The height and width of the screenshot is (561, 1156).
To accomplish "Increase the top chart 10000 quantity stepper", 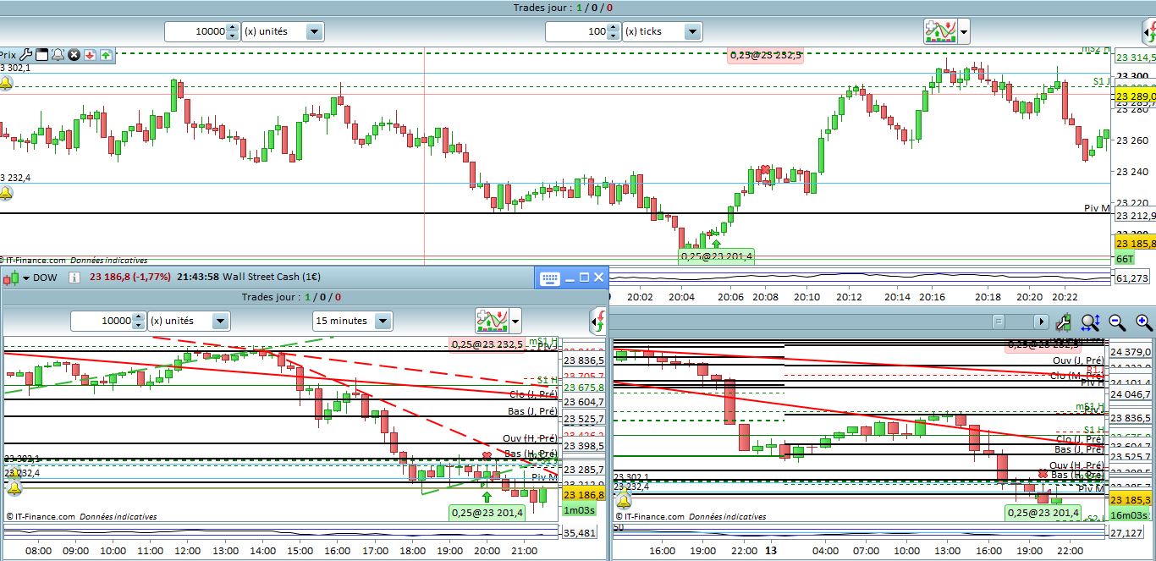I will (x=233, y=27).
